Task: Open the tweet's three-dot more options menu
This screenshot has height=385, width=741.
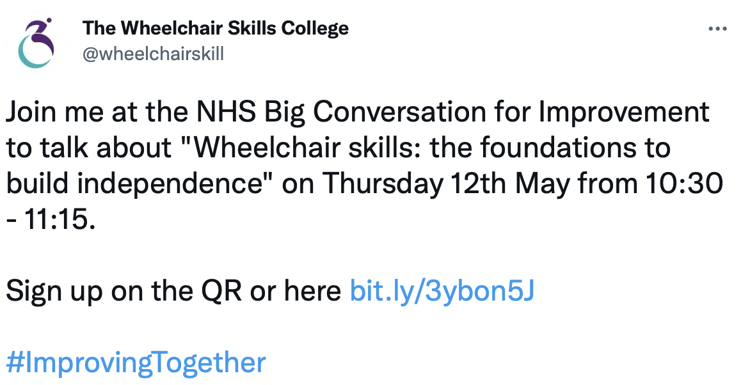Action: 717,29
